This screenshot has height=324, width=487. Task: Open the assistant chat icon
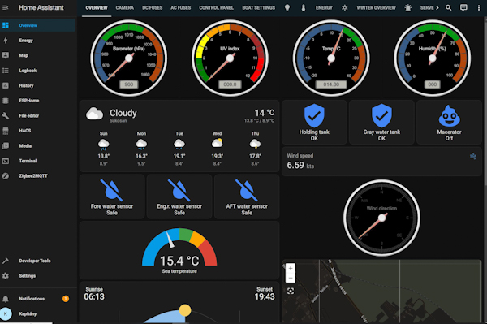463,8
